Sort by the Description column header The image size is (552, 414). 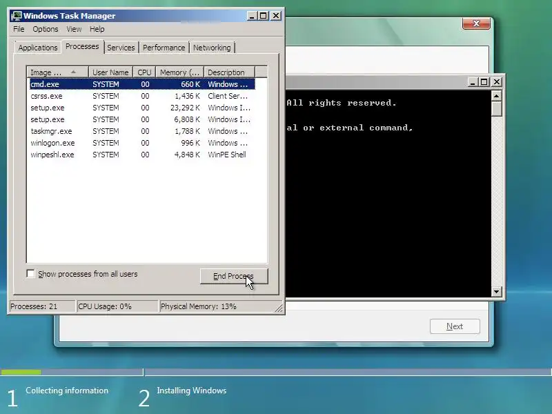coord(229,72)
